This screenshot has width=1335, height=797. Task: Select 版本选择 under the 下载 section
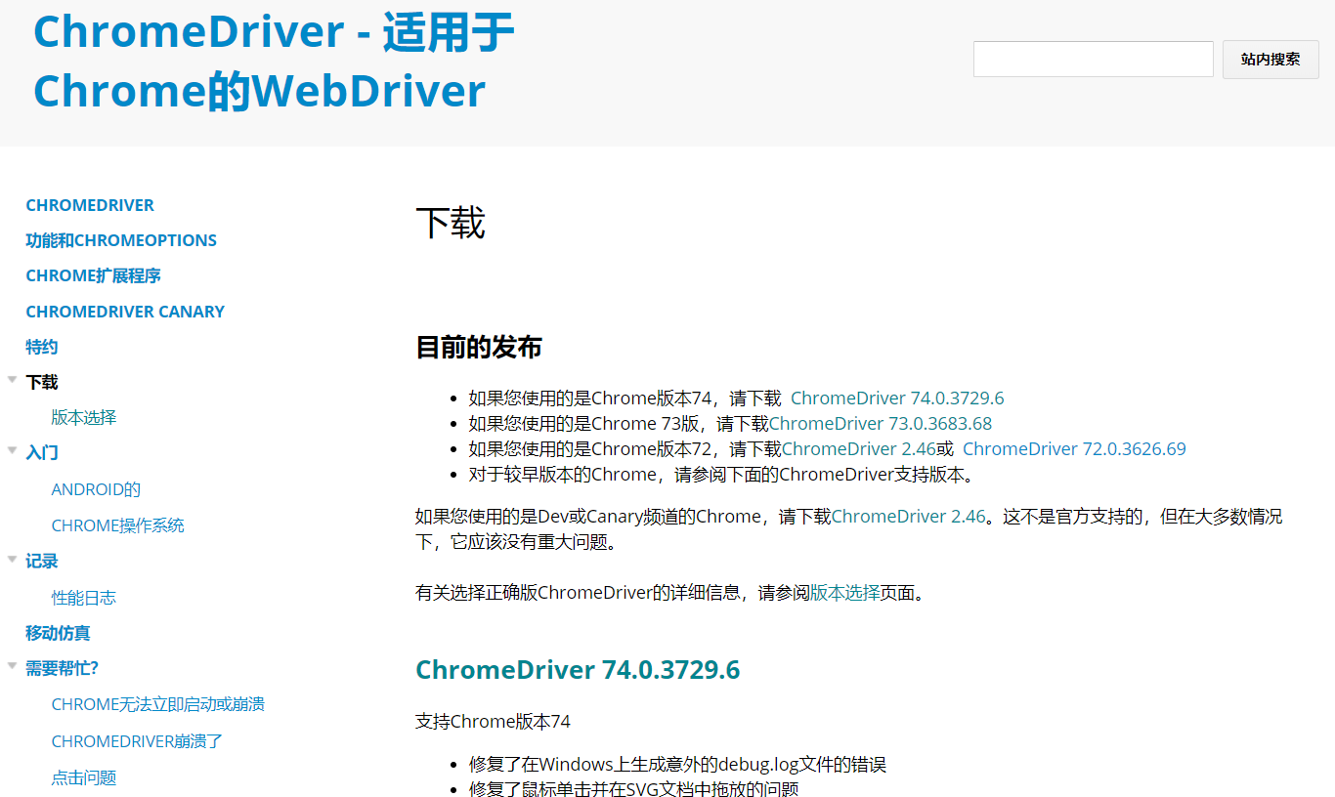click(x=84, y=417)
